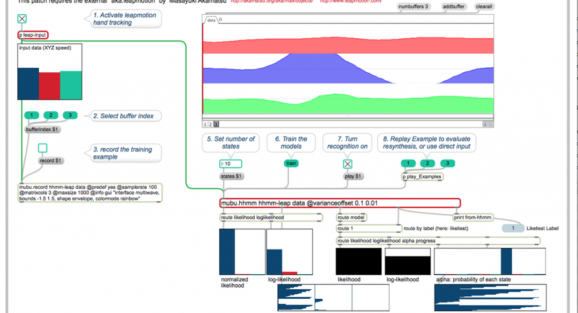Select buffer index 2 message button
Screen dimensions: 578x313
[51, 115]
